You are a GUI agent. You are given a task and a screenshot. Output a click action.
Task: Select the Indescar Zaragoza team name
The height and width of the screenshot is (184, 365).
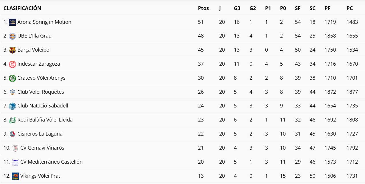point(39,64)
